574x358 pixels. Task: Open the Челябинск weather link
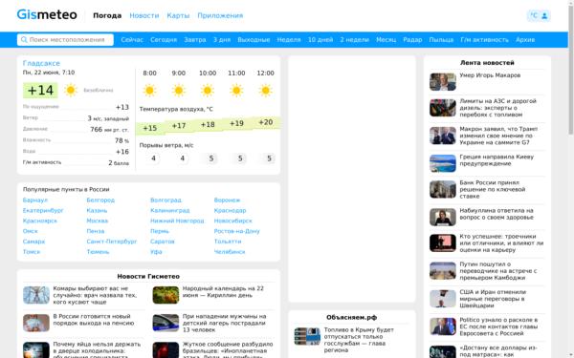click(230, 252)
